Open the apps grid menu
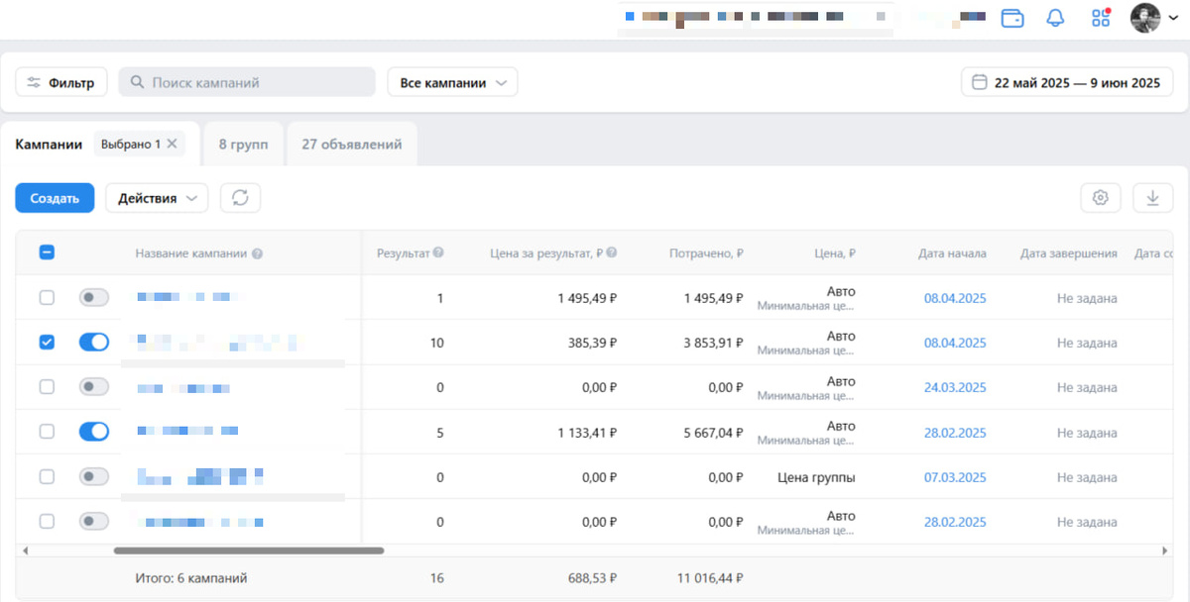This screenshot has height=602, width=1190. pos(1100,18)
